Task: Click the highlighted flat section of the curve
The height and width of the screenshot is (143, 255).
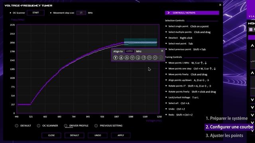Action: (x=141, y=43)
